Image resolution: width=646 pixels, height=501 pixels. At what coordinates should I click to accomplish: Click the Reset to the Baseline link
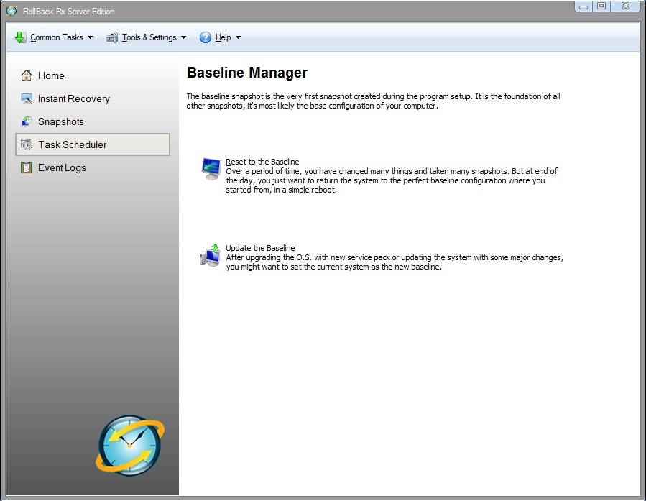(x=262, y=162)
